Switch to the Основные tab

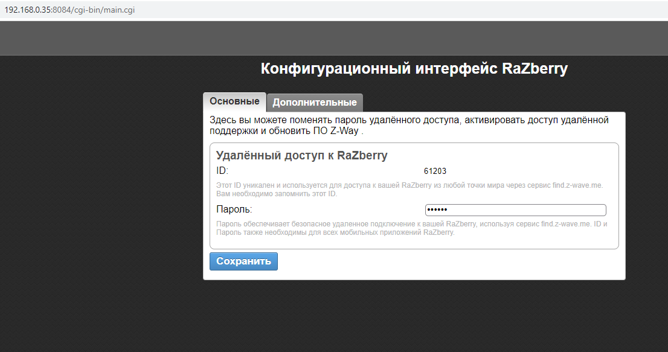[234, 101]
